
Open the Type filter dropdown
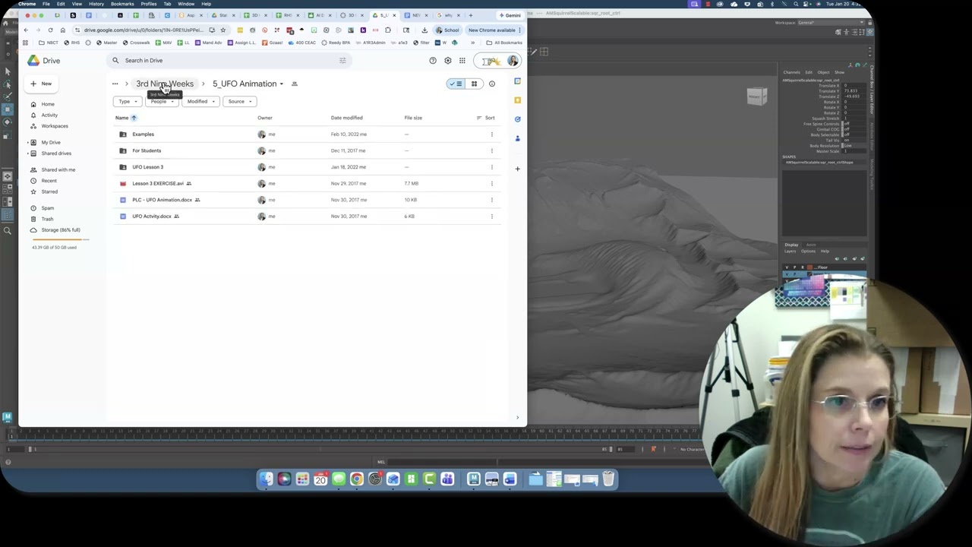pyautogui.click(x=128, y=101)
